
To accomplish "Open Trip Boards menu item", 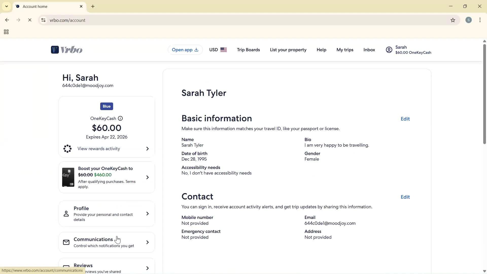I will pos(248,50).
